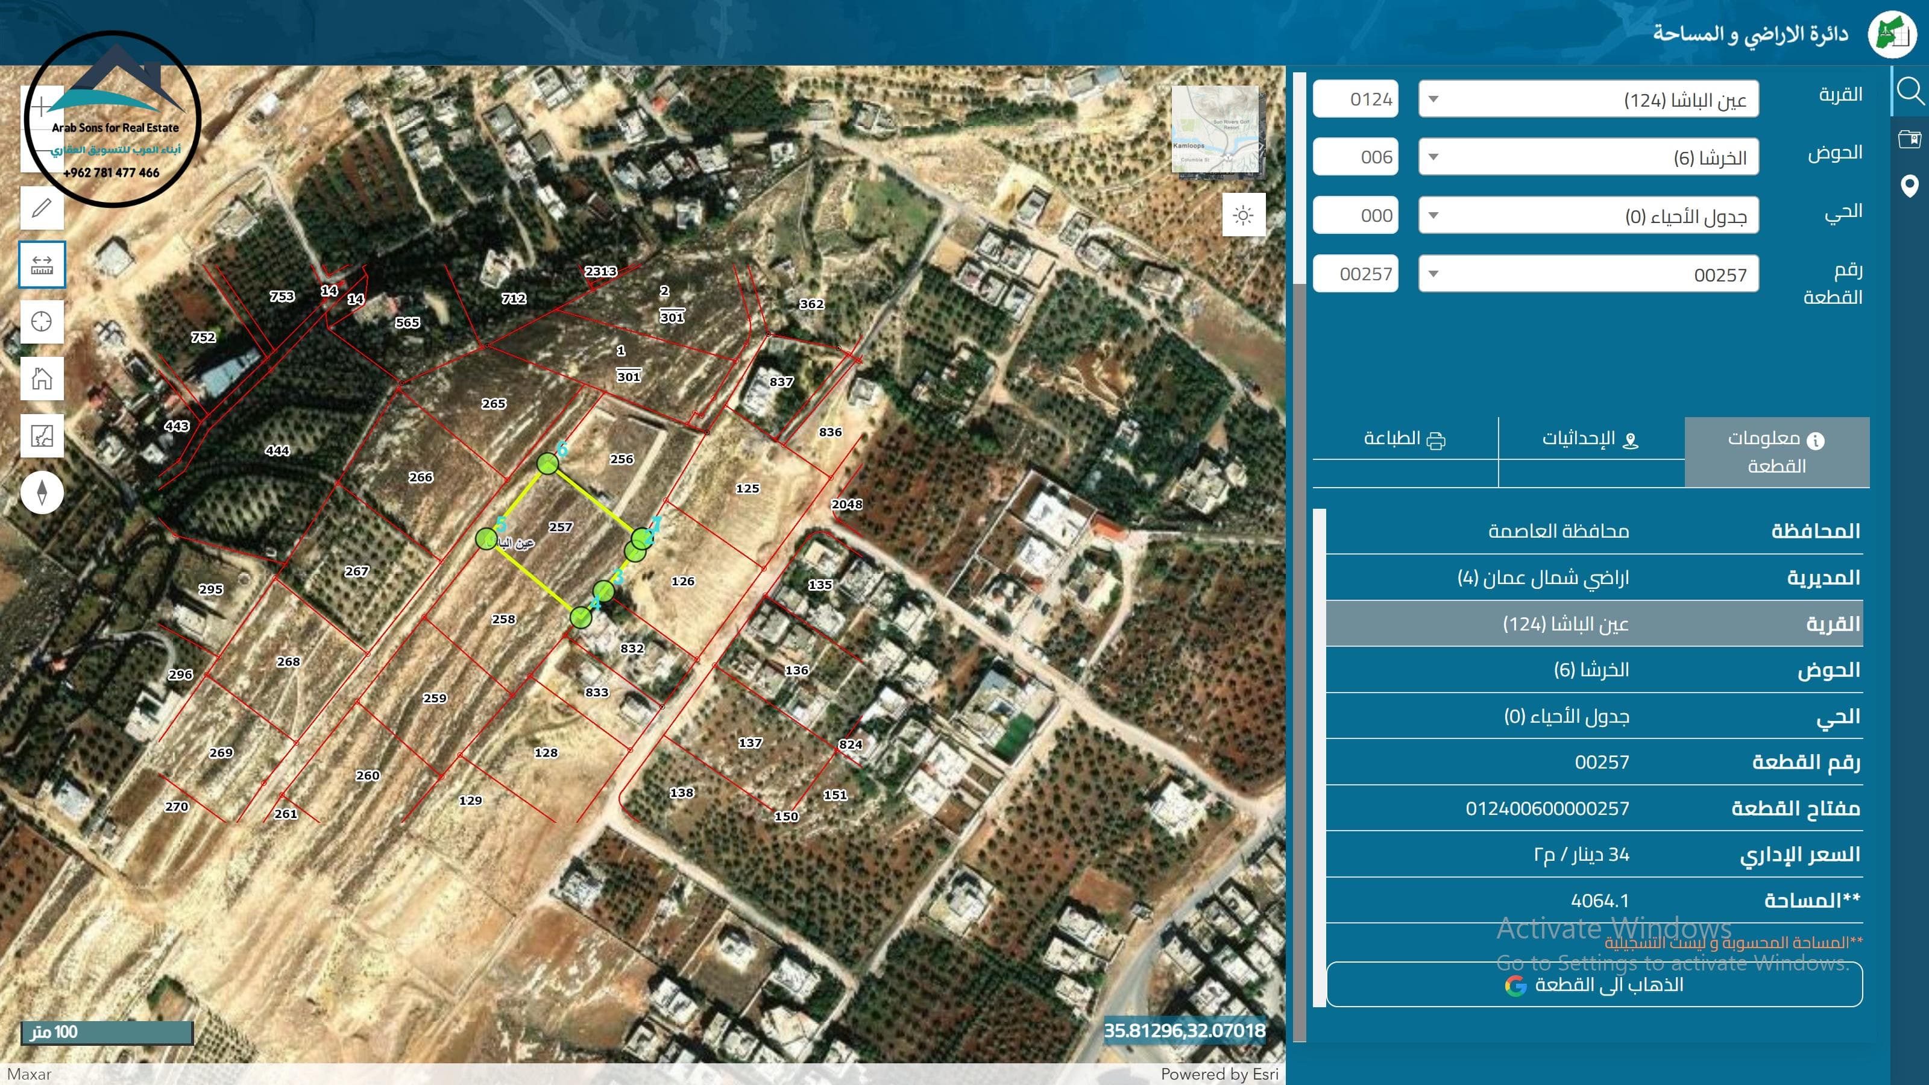This screenshot has width=1929, height=1085.
Task: Toggle the brightness sun icon
Action: click(x=1243, y=216)
